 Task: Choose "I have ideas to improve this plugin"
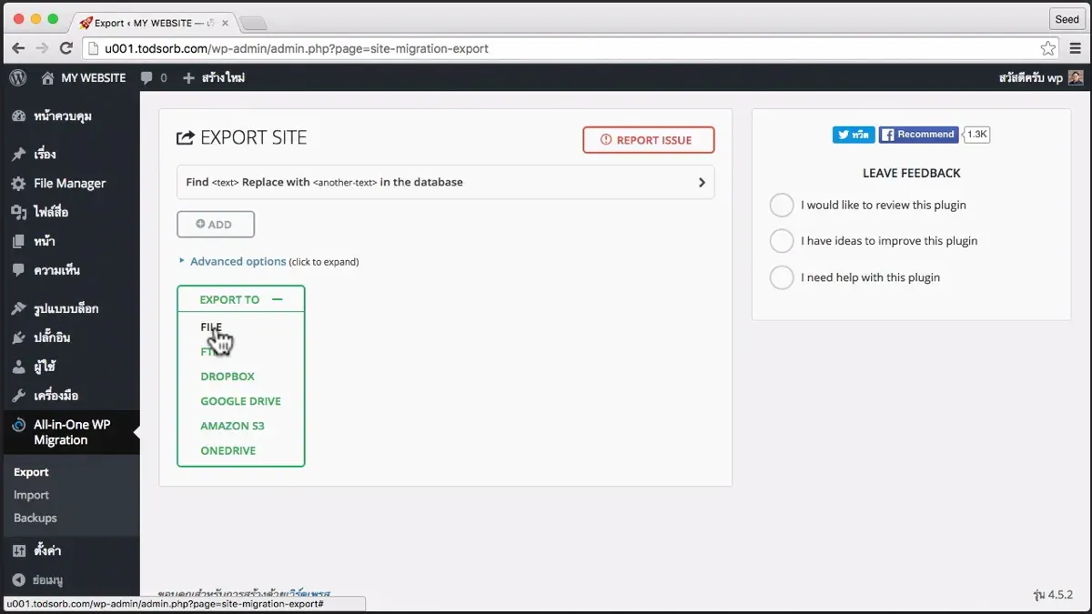click(782, 241)
